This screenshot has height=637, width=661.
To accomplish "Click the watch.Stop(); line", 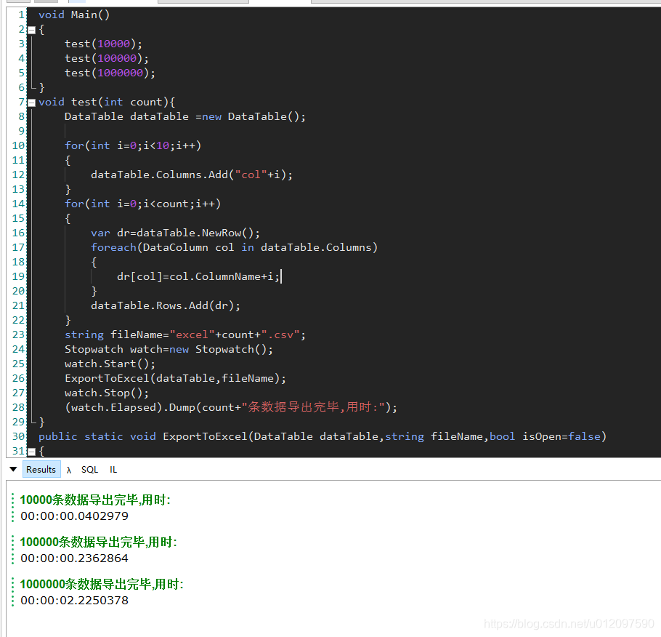I will (x=107, y=393).
